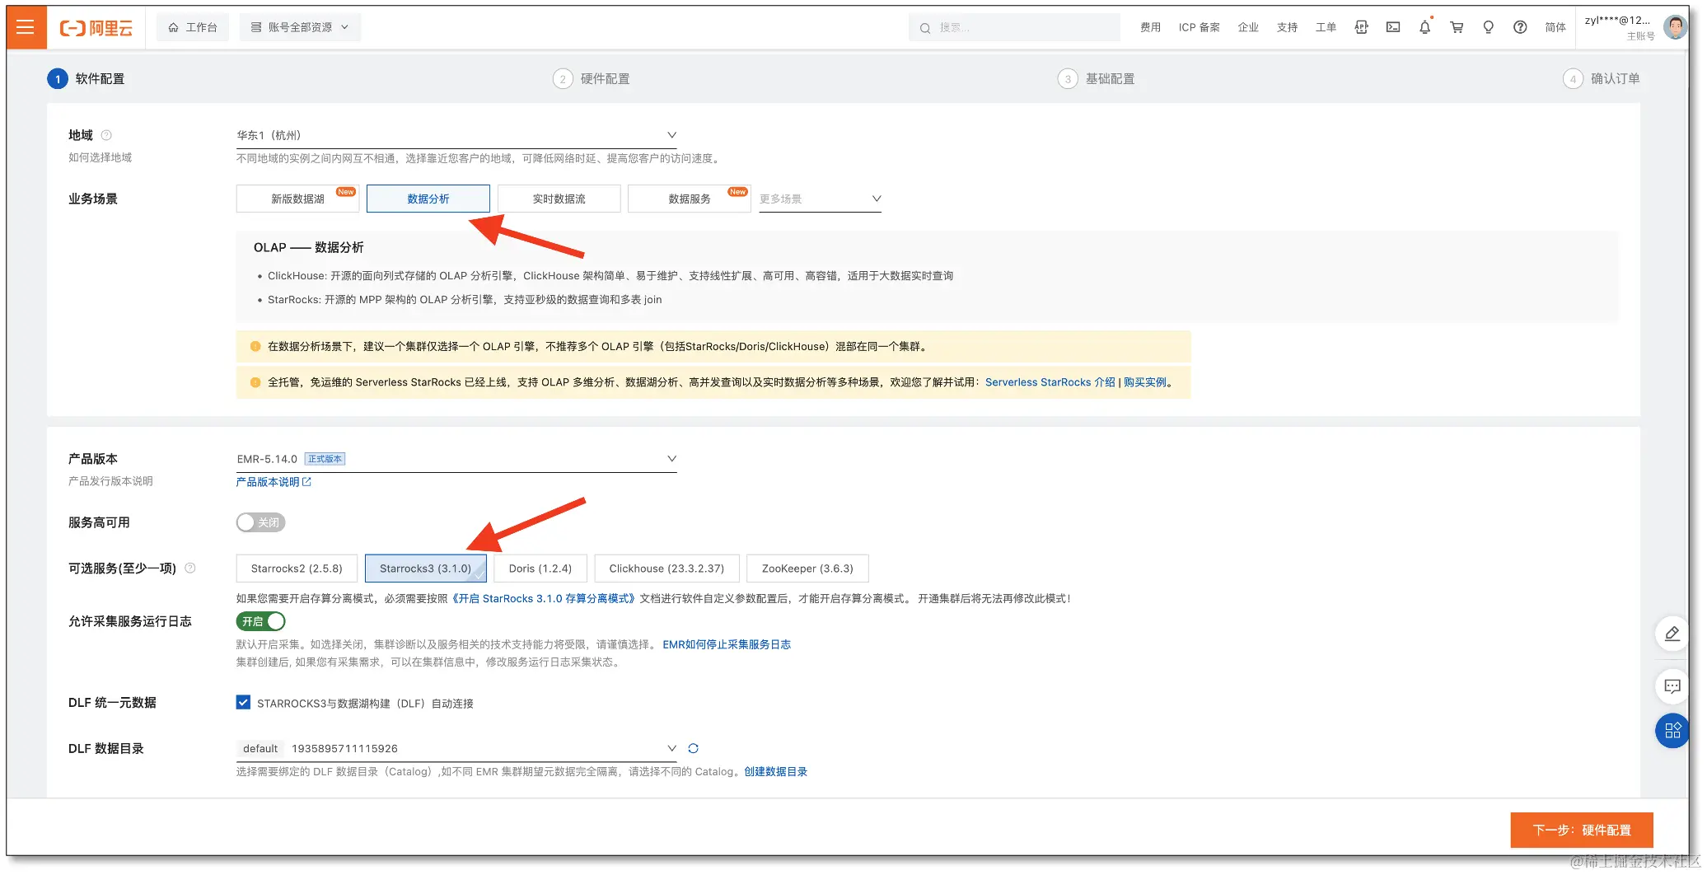Open 费用 billing menu
Image resolution: width=1707 pixels, height=875 pixels.
coord(1150,27)
